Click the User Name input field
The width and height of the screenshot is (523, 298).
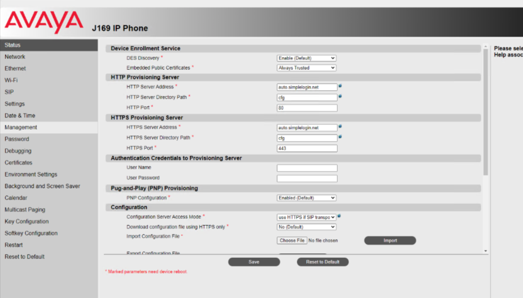coord(307,168)
